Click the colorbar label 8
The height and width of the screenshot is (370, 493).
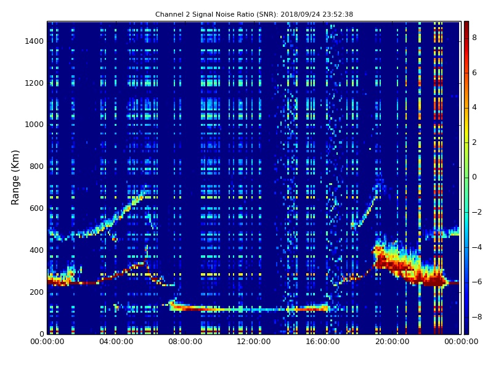click(x=475, y=38)
